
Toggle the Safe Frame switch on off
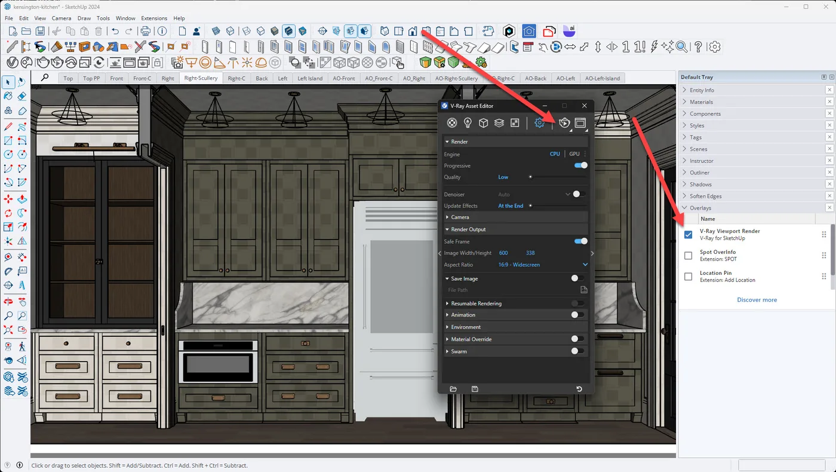click(x=579, y=241)
